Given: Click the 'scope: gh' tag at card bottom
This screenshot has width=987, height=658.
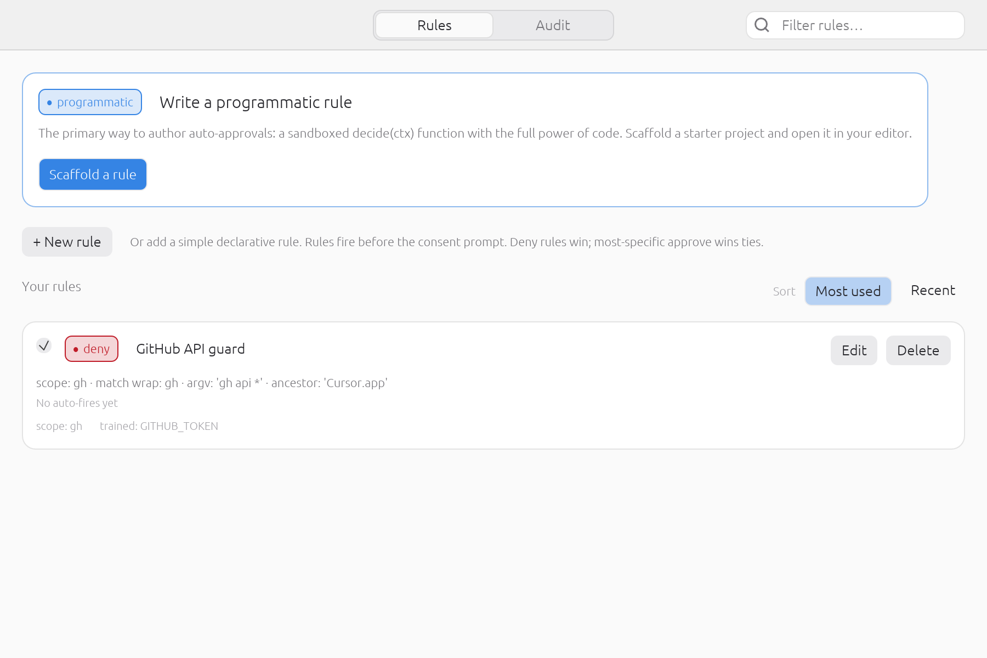Looking at the screenshot, I should click(59, 426).
